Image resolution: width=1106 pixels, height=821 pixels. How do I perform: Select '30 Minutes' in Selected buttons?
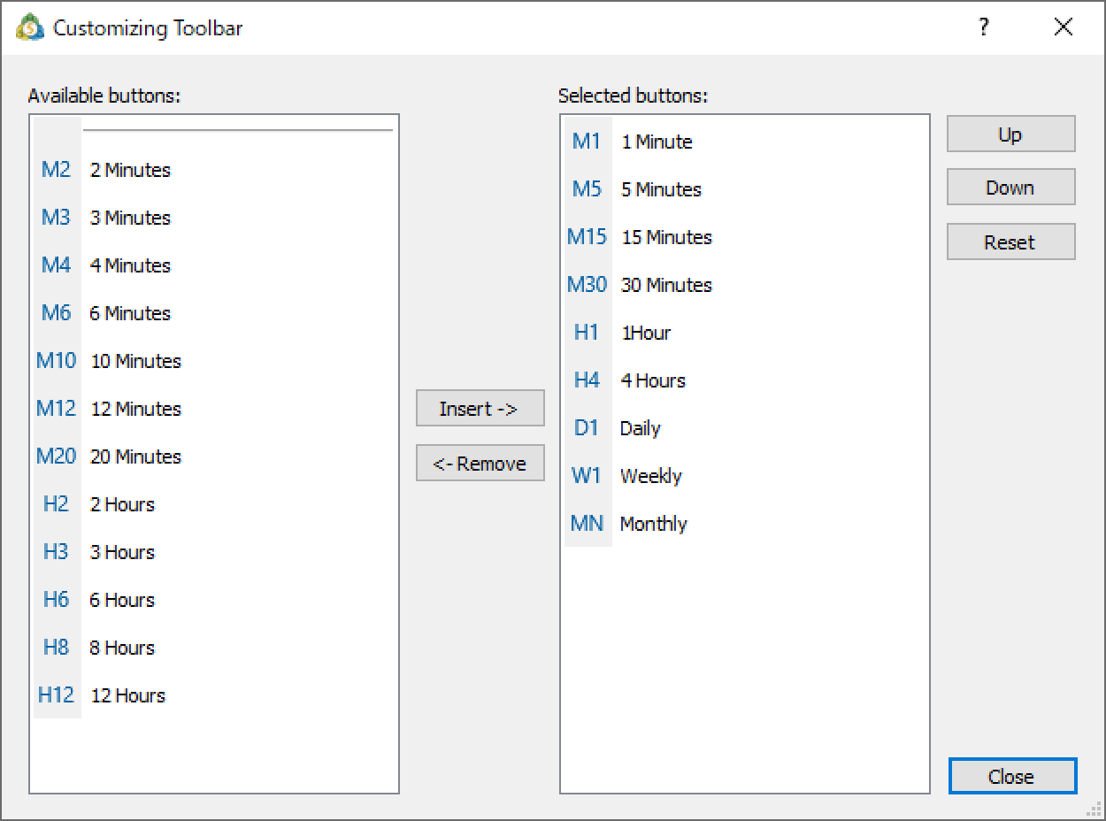(x=666, y=285)
